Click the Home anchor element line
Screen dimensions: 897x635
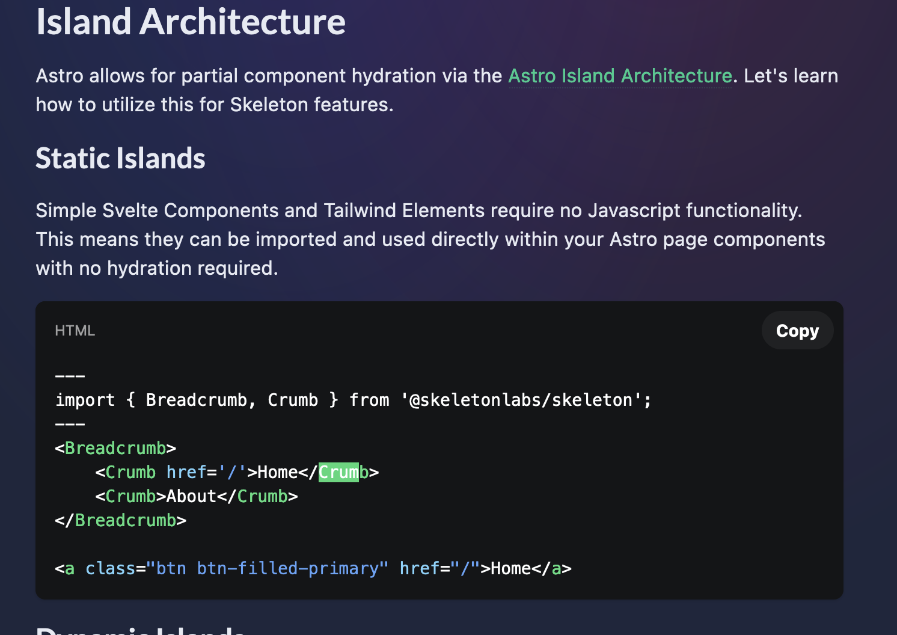point(313,568)
